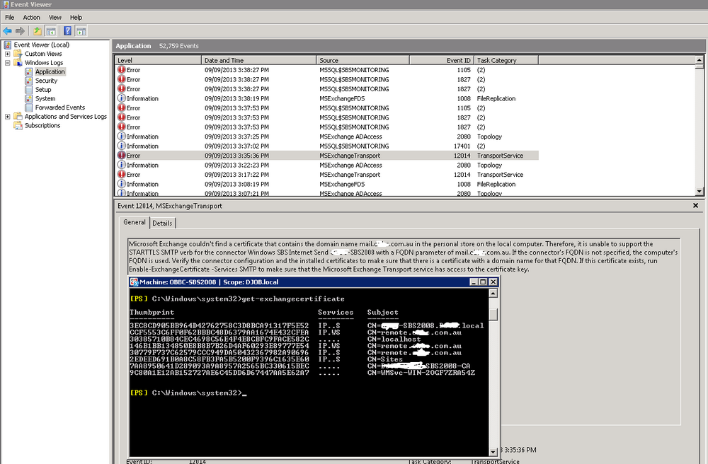The width and height of the screenshot is (708, 464).
Task: Open the File menu
Action: point(9,18)
